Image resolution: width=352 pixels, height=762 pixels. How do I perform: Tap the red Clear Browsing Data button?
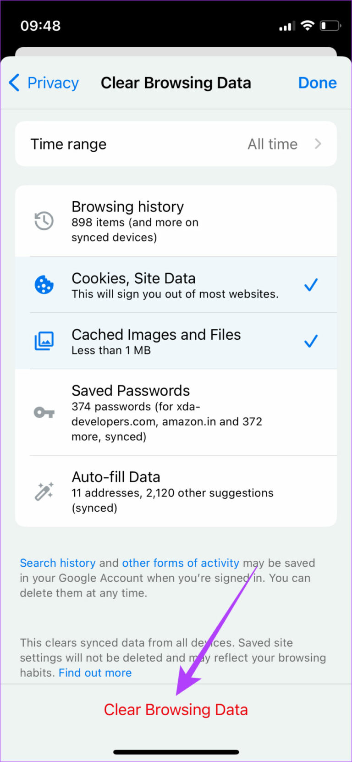point(176,709)
